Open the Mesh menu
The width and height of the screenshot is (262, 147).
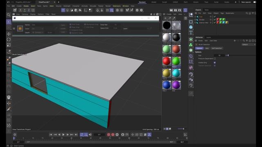pos(52,6)
